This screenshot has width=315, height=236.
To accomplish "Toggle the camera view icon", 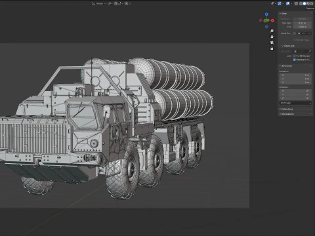I will [272, 43].
